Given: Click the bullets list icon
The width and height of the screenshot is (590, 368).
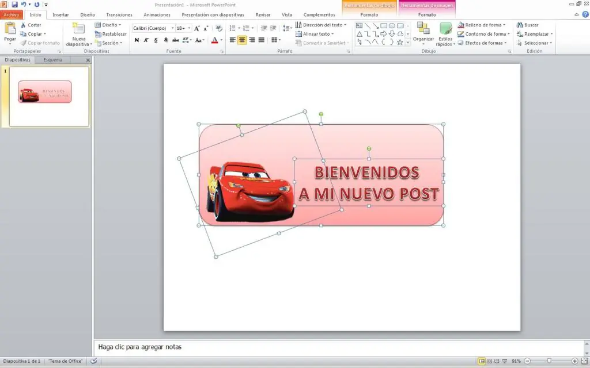Looking at the screenshot, I should tap(233, 28).
